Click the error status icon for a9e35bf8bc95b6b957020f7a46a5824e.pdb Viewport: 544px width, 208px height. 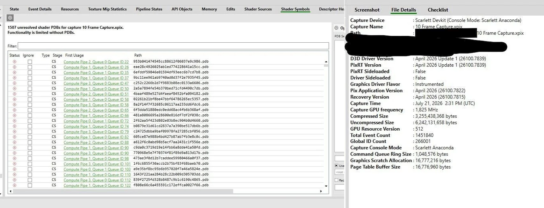pos(14,169)
